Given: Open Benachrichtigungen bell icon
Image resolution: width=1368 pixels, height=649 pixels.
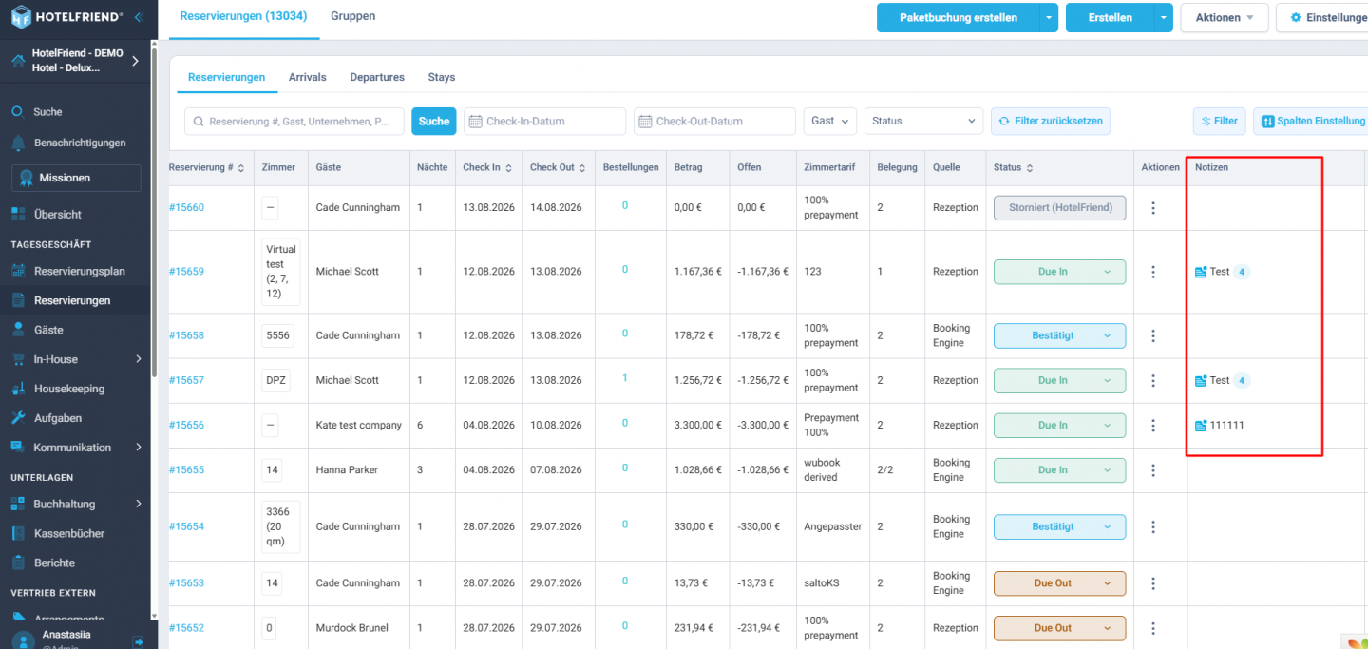Looking at the screenshot, I should click(x=18, y=143).
